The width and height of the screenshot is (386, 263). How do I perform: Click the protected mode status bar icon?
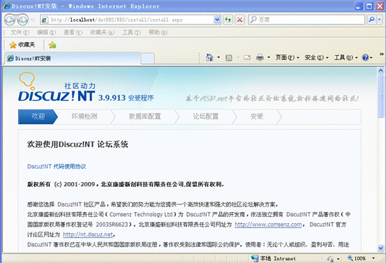[x=331, y=259]
